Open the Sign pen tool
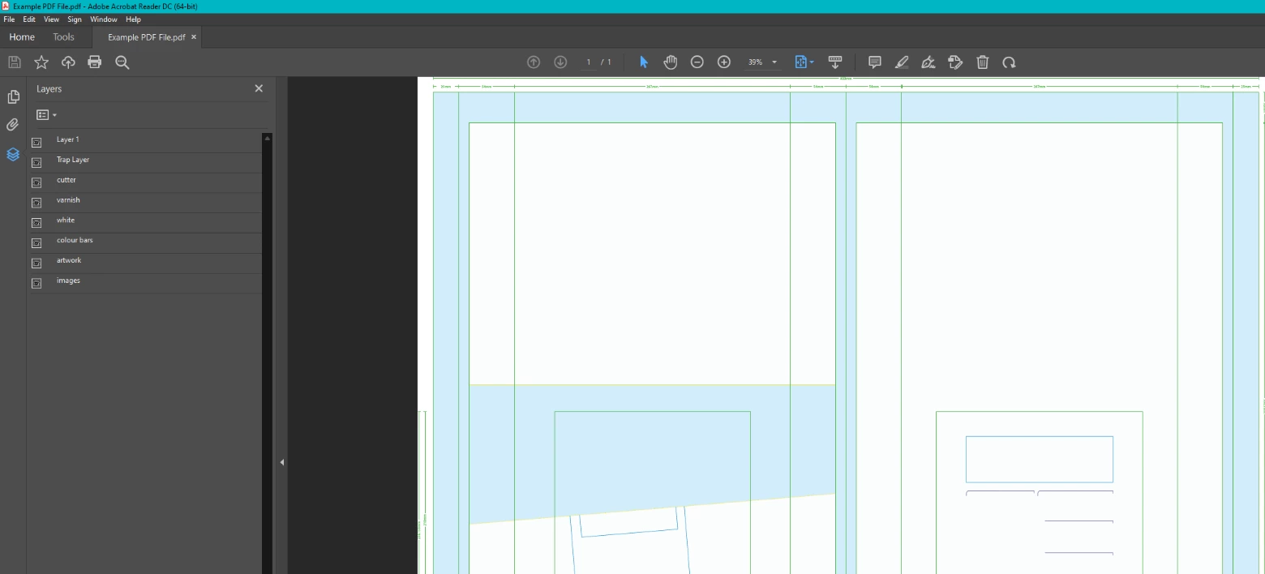1265x574 pixels. pos(928,62)
